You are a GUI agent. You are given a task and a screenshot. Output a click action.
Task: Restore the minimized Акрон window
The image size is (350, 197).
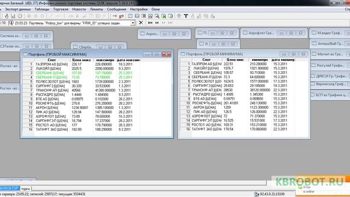tap(174, 34)
